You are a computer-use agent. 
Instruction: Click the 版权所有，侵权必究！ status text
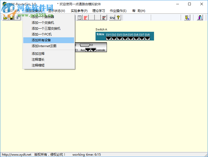pos(50,155)
